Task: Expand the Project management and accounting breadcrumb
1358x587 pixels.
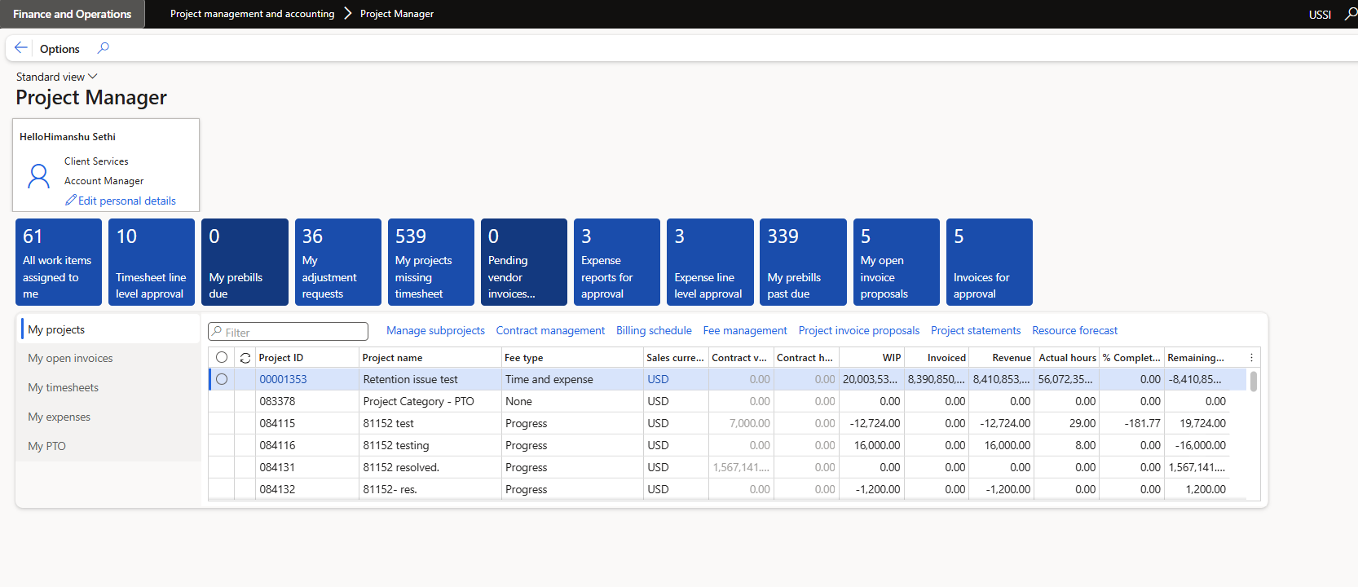Action: (252, 14)
